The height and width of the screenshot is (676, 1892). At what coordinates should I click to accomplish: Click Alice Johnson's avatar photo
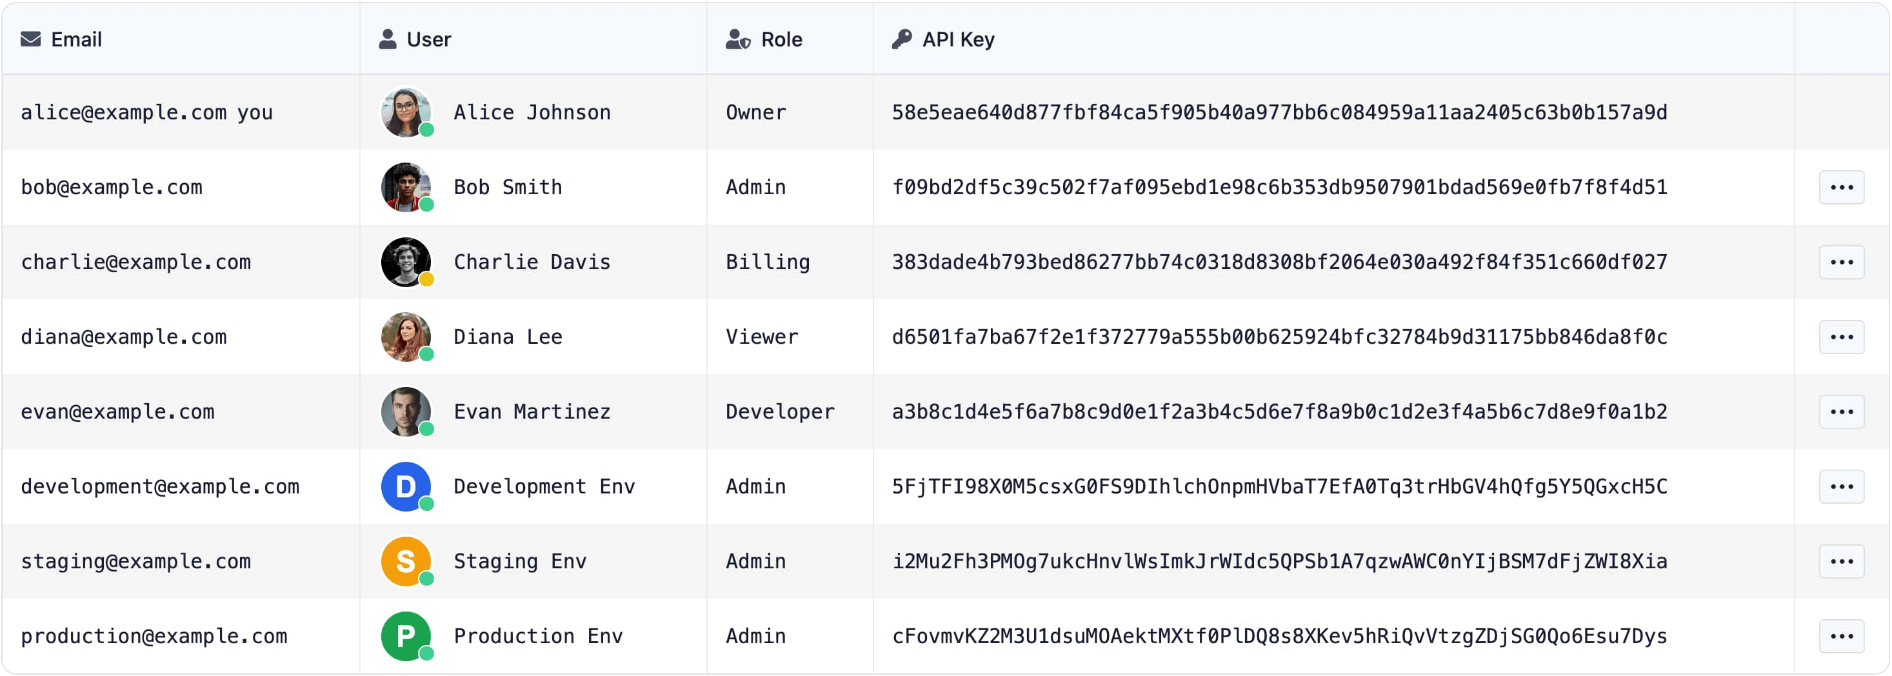click(x=405, y=112)
